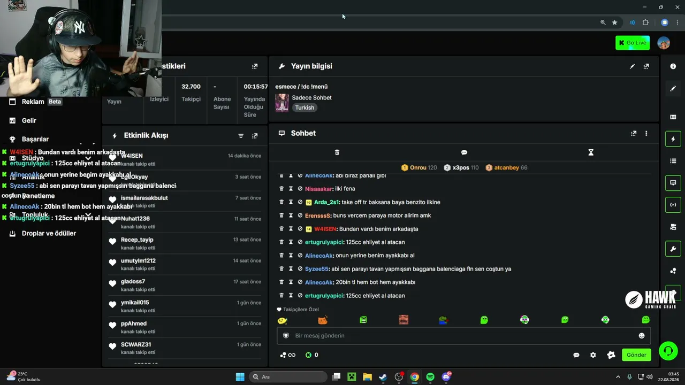The height and width of the screenshot is (385, 685).
Task: Click the info icon in right sidebar
Action: coord(673,66)
